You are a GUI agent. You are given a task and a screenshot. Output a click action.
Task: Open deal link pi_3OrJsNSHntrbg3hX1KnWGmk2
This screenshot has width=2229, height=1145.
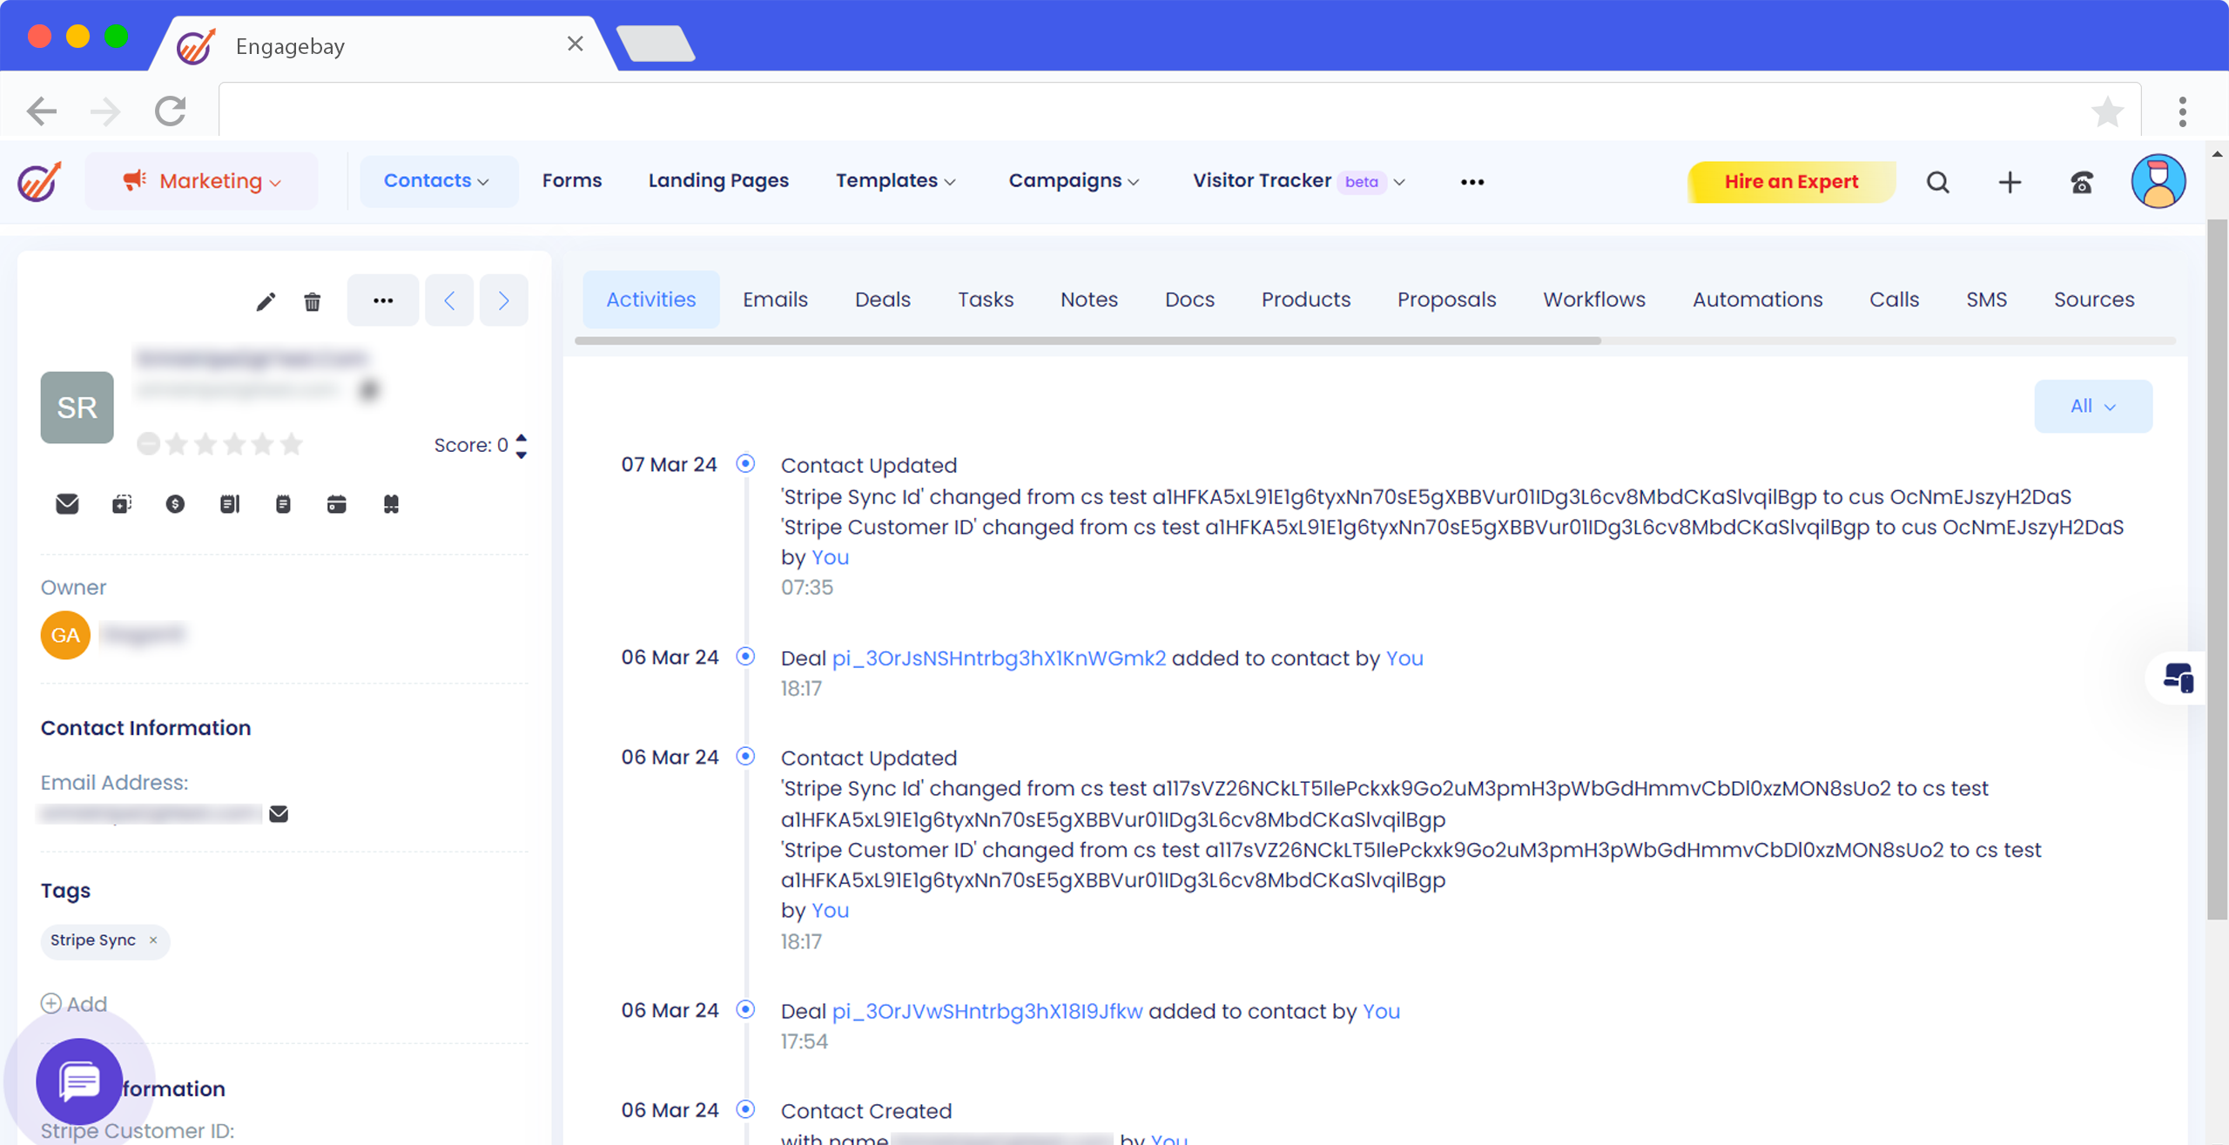pyautogui.click(x=999, y=658)
